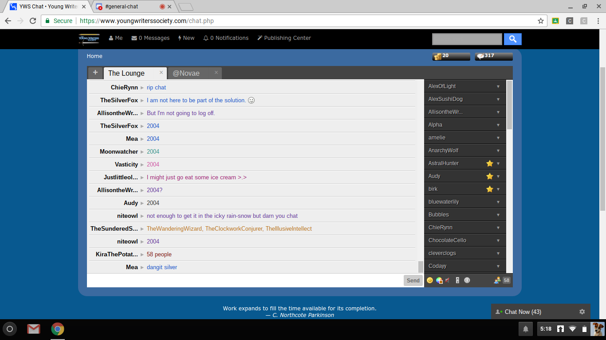The width and height of the screenshot is (606, 340).
Task: Open the chat info icon
Action: (x=467, y=280)
